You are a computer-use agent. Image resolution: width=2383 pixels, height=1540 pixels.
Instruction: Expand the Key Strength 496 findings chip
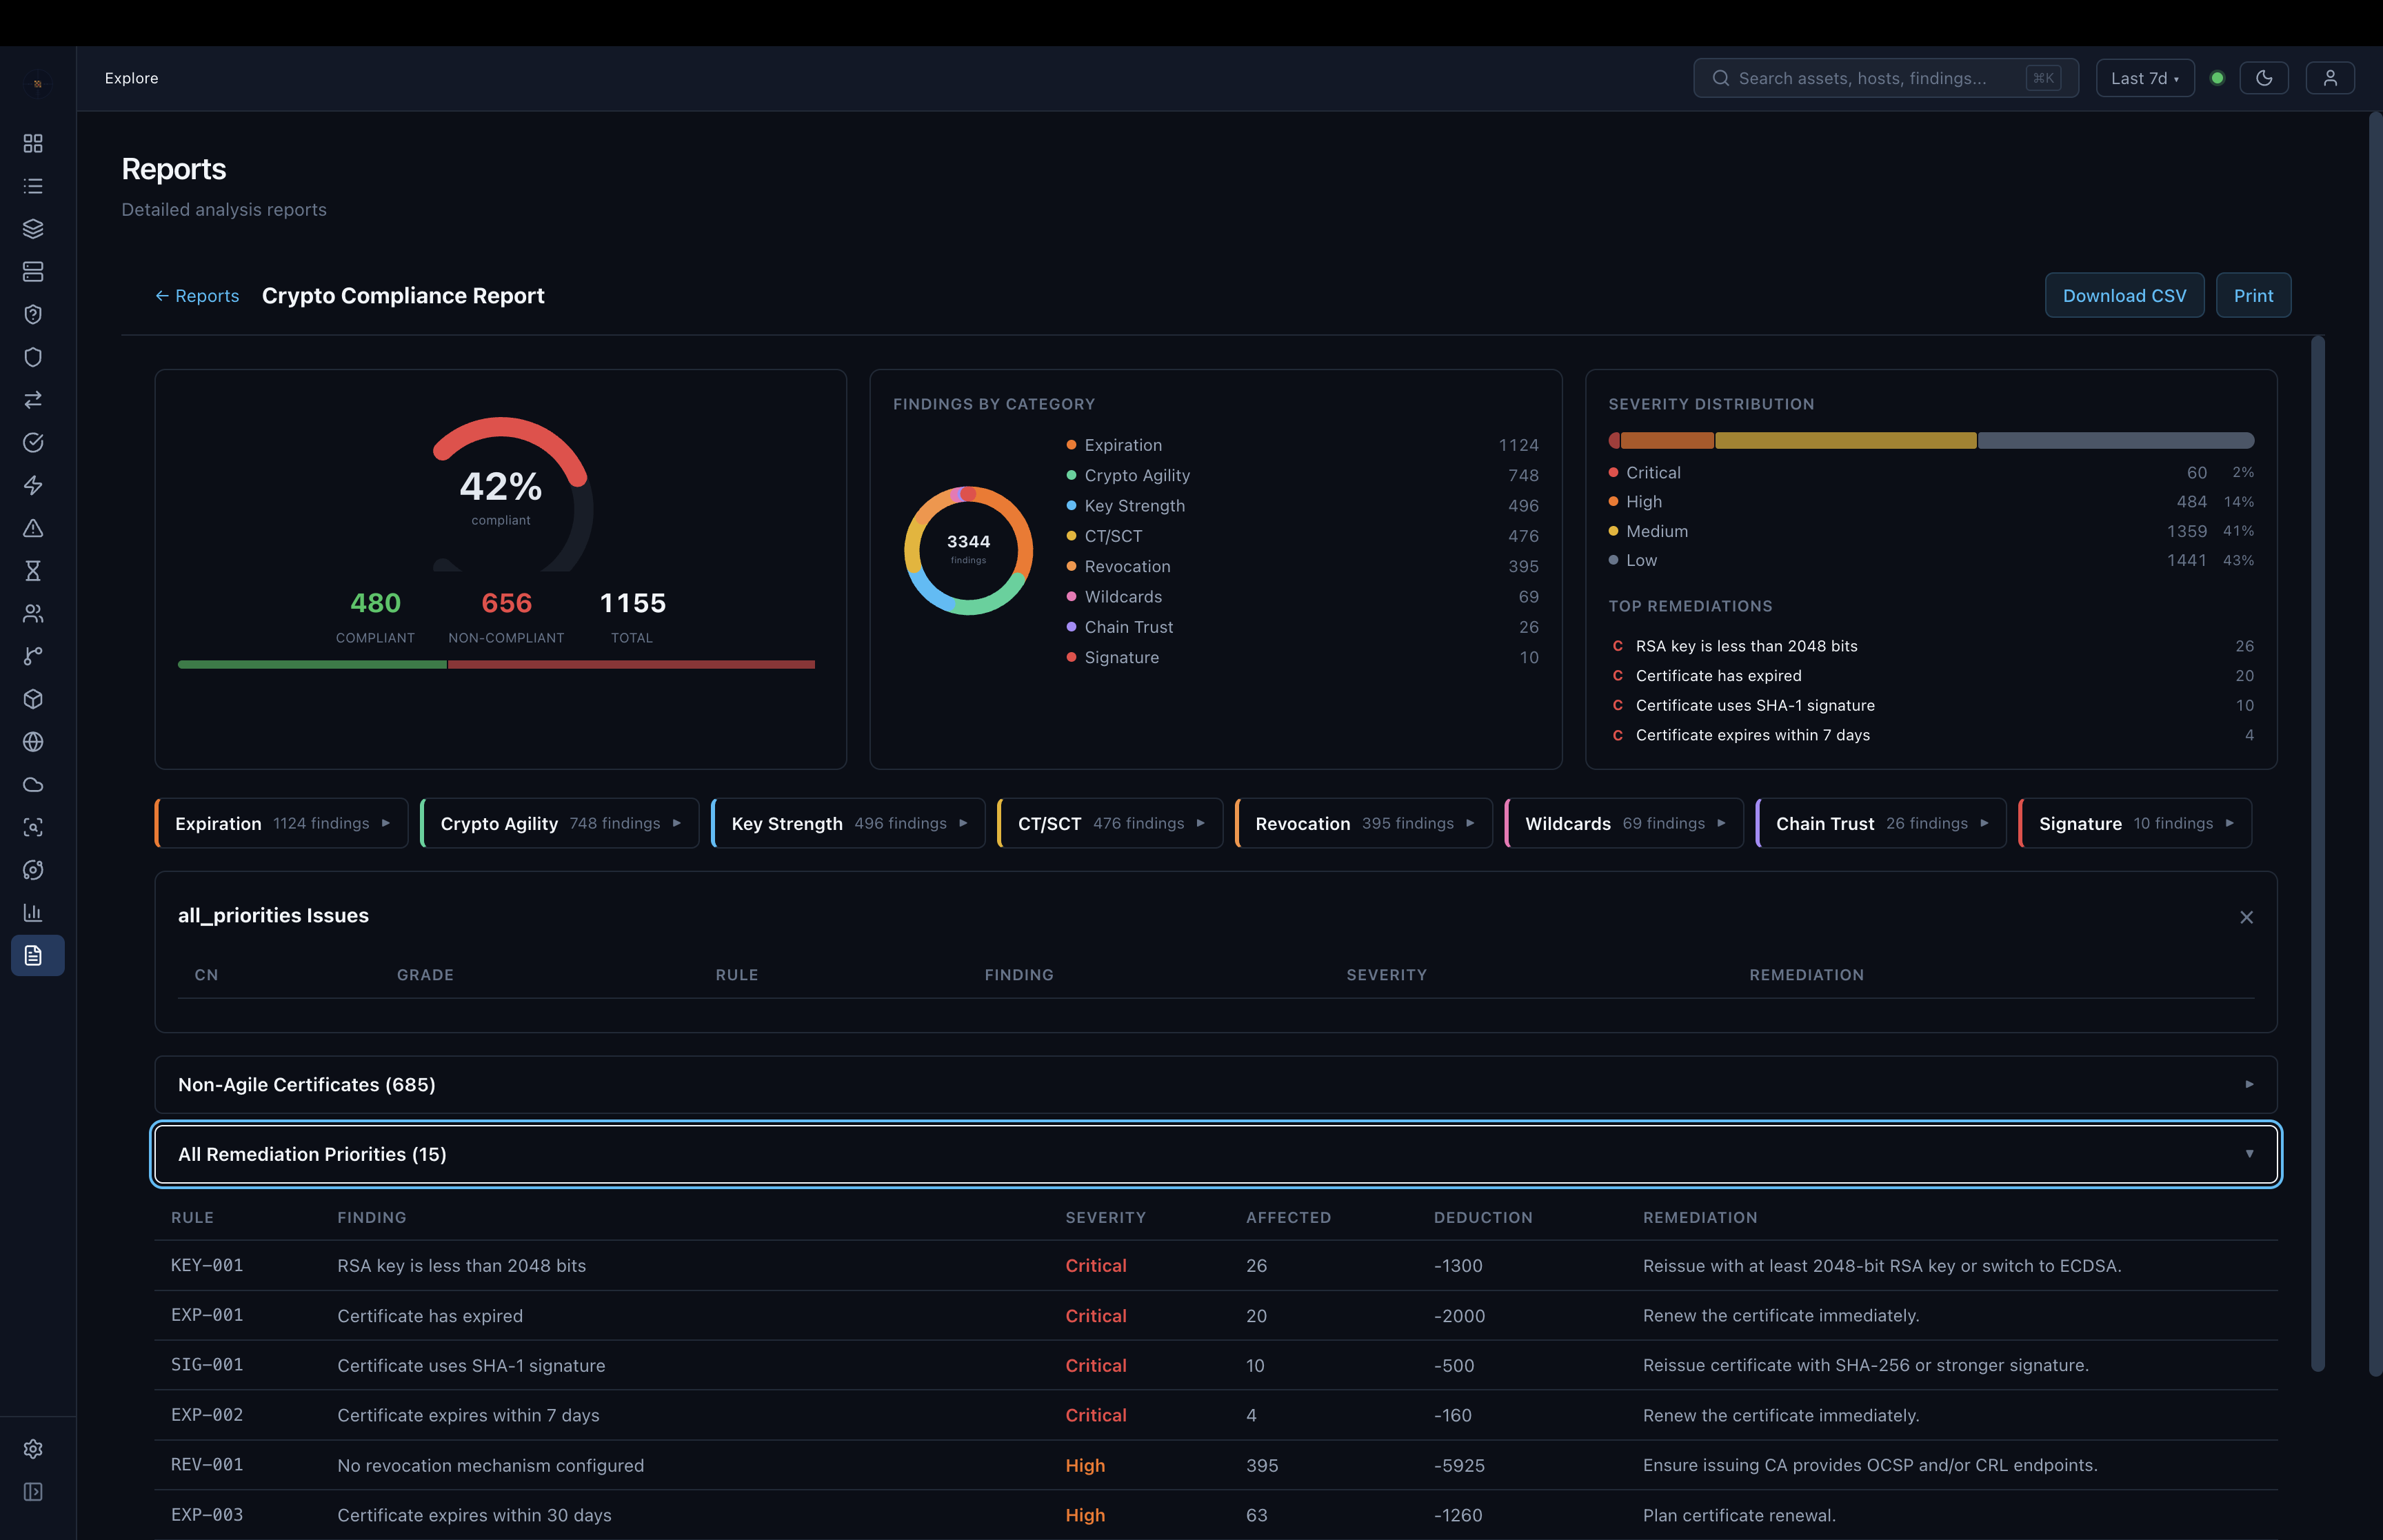848,823
